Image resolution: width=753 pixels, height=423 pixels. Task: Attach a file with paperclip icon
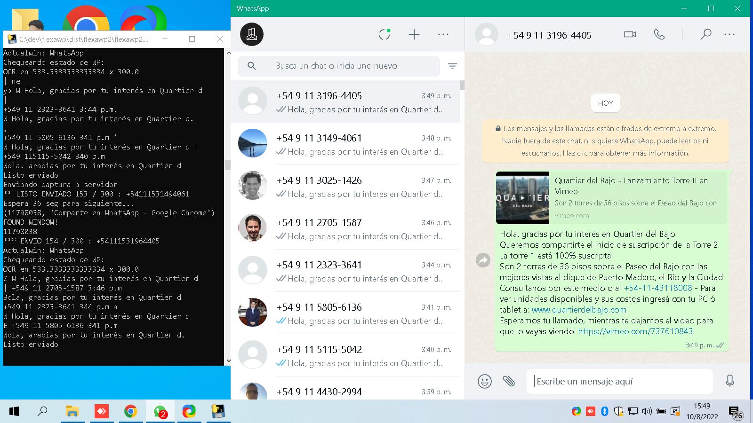coord(509,381)
